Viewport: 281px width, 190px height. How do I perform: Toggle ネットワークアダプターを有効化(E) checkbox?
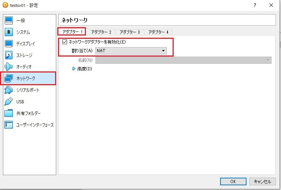65,42
